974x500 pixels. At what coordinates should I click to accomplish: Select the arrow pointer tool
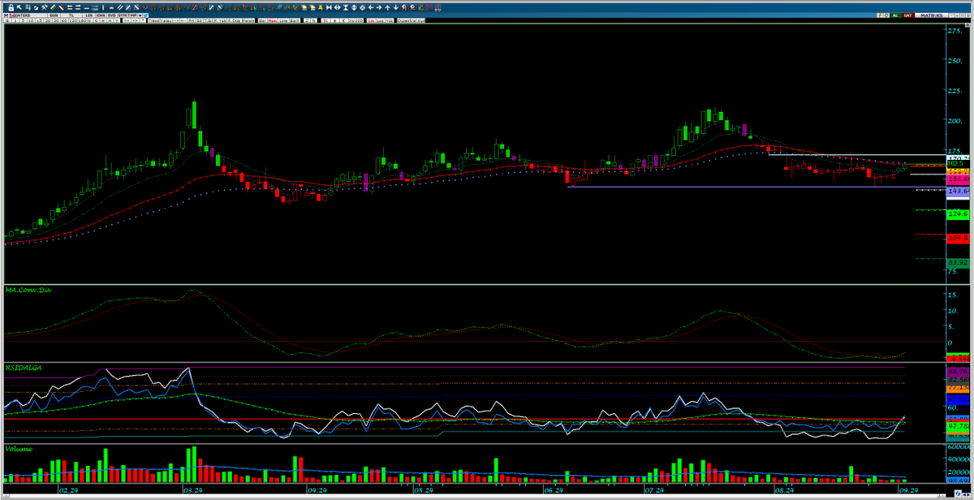[x=19, y=7]
